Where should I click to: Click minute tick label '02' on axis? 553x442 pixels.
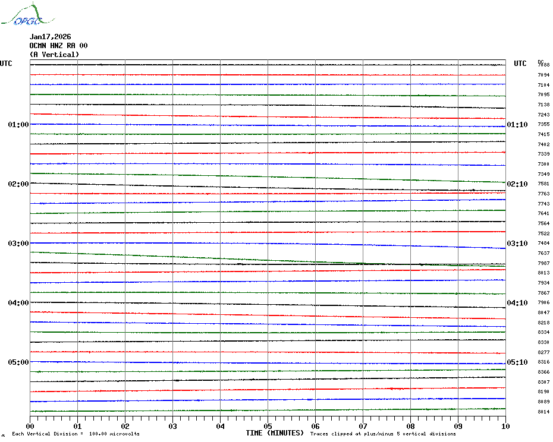[125, 426]
